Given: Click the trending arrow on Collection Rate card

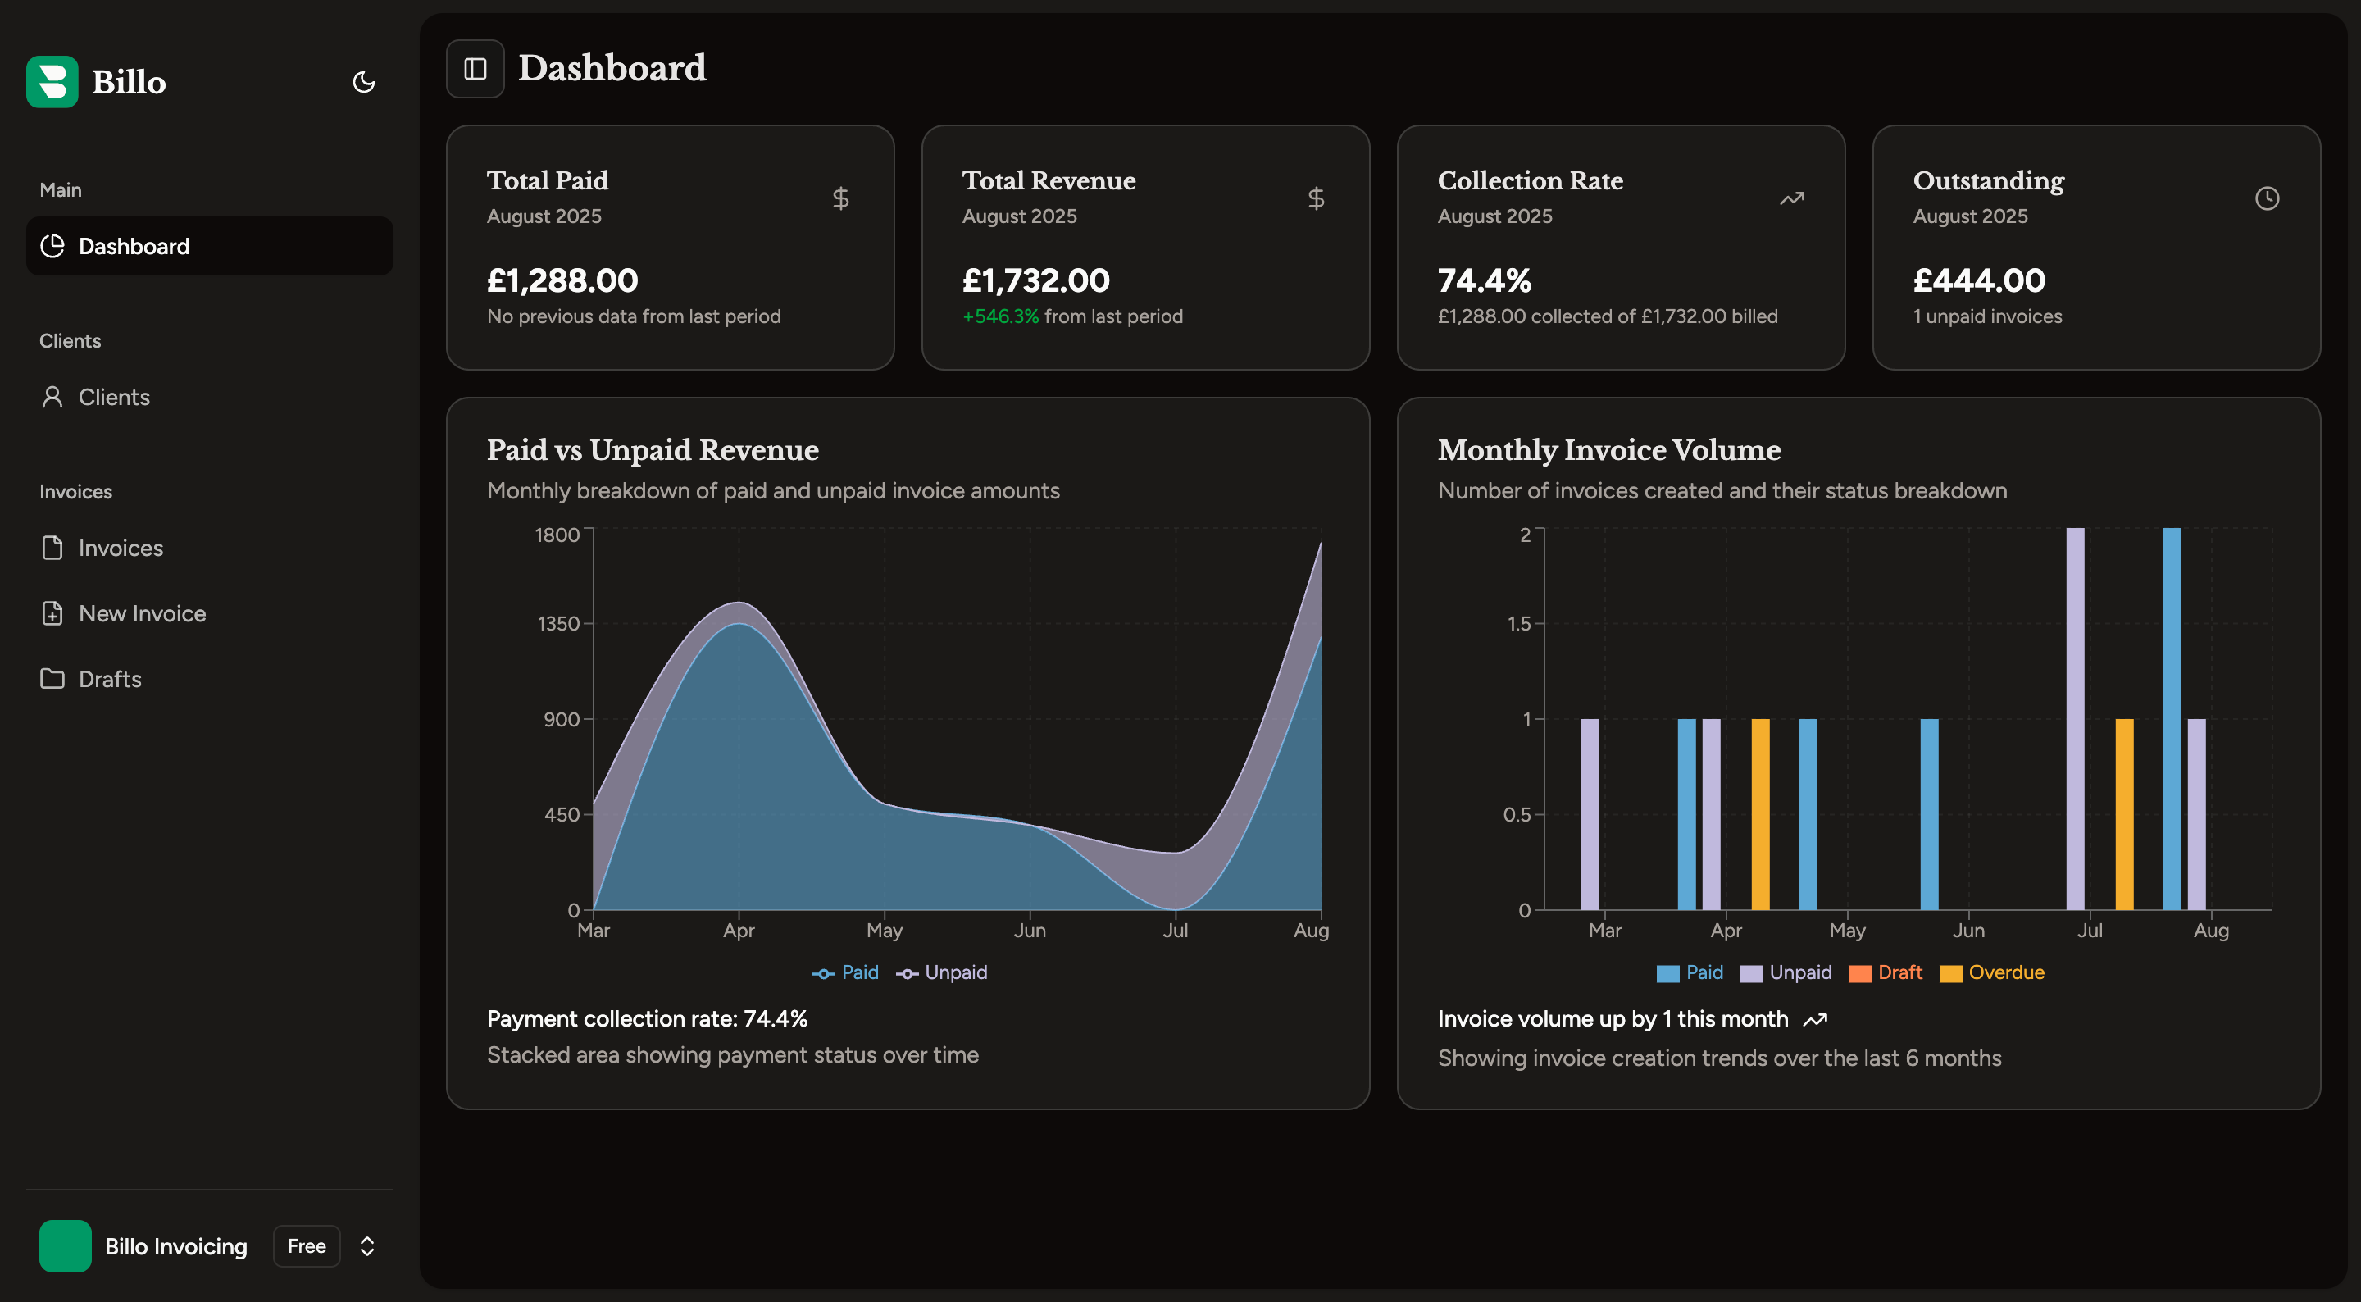Looking at the screenshot, I should tap(1791, 198).
